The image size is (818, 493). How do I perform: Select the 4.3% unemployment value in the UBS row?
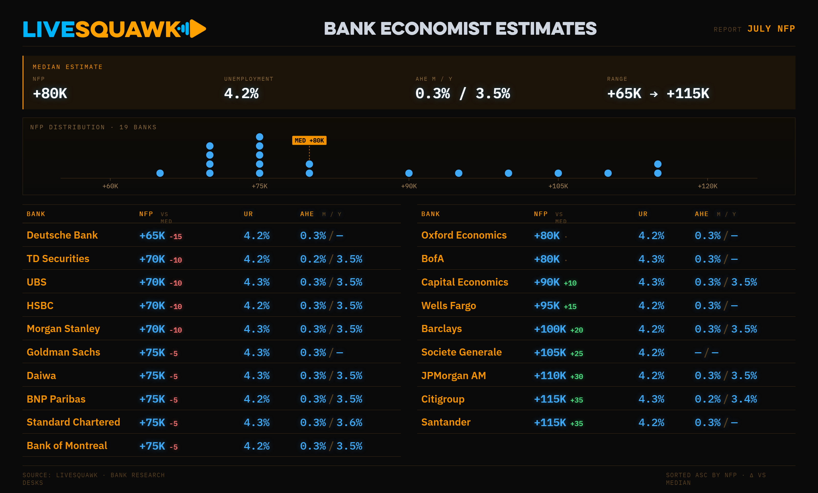coord(257,282)
